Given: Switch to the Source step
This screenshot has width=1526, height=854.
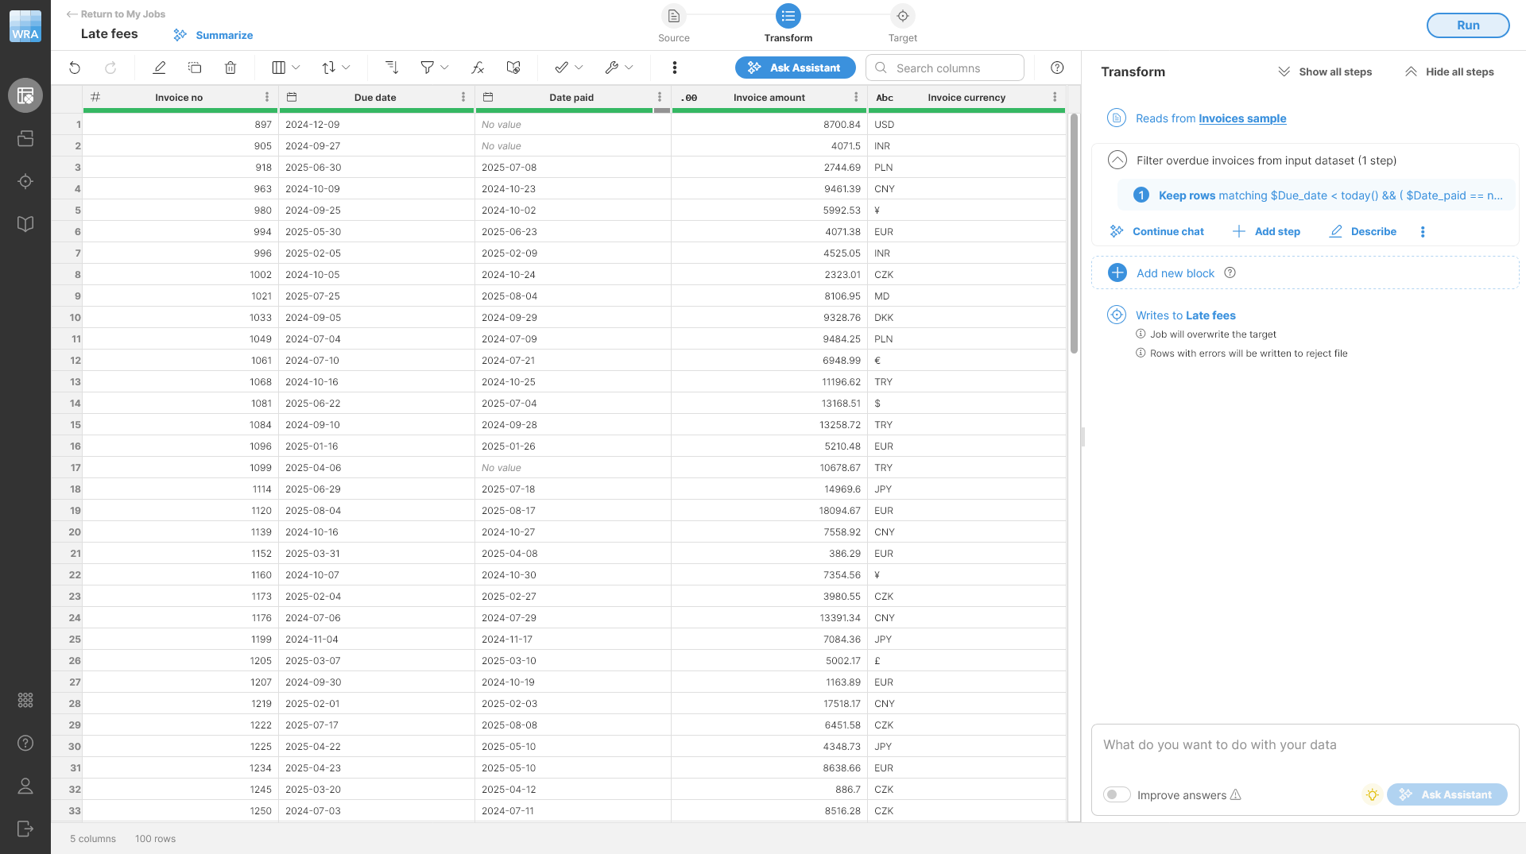Looking at the screenshot, I should coord(673,16).
